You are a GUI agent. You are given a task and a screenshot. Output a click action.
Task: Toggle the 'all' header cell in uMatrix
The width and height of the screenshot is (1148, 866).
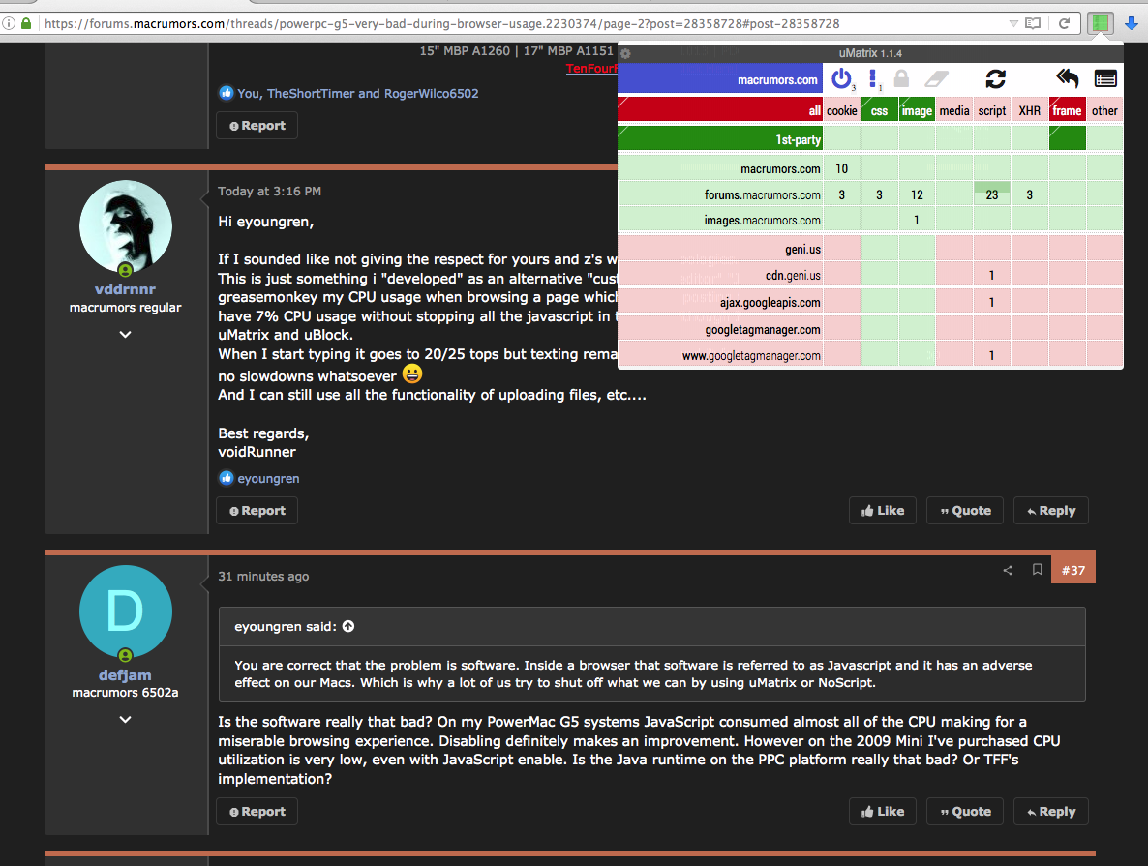pyautogui.click(x=720, y=110)
